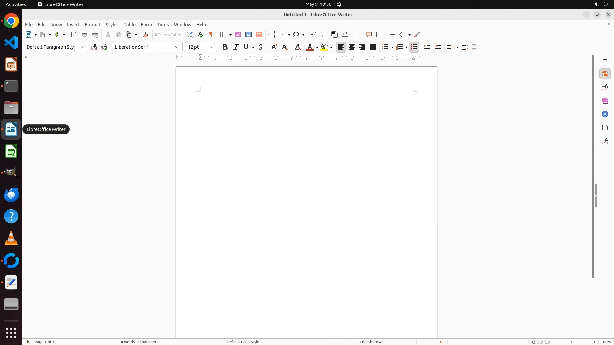Click the Export as PDF icon
This screenshot has width=614, height=345.
coord(74,35)
